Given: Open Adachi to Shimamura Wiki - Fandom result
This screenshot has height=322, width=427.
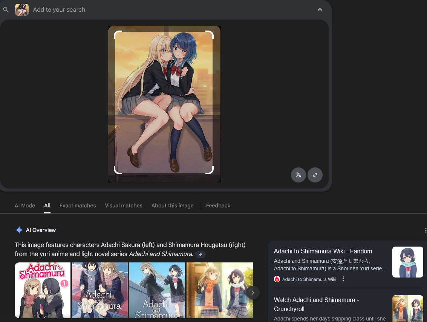Looking at the screenshot, I should pyautogui.click(x=323, y=251).
